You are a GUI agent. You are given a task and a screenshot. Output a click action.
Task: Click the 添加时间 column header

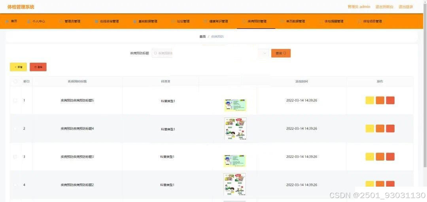pyautogui.click(x=302, y=81)
